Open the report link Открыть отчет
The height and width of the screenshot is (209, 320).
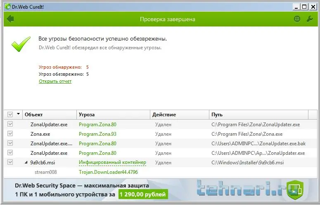point(55,81)
